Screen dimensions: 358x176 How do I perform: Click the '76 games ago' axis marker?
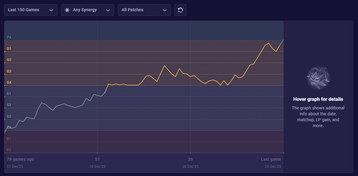coord(20,159)
